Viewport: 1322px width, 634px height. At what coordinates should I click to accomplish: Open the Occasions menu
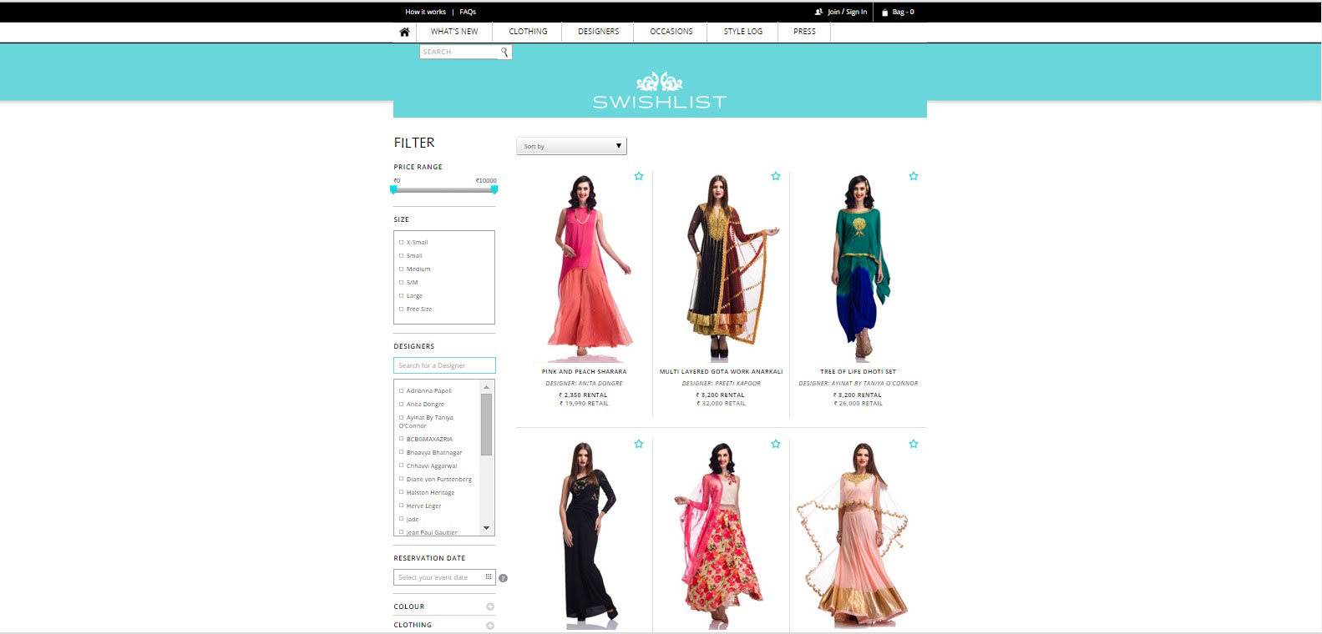[x=671, y=32]
